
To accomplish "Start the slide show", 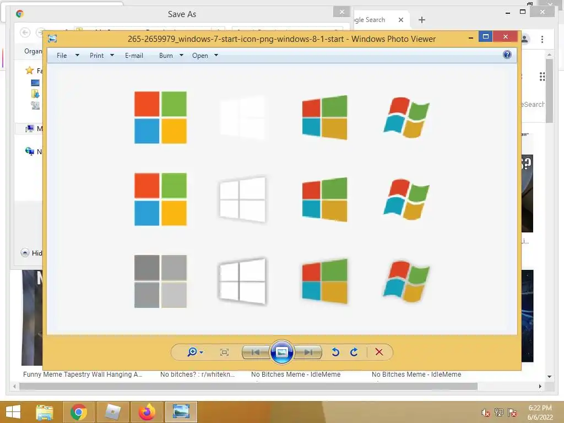I will [281, 352].
